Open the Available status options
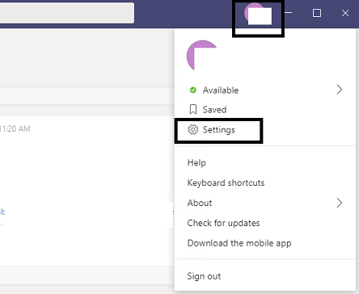 [265, 90]
